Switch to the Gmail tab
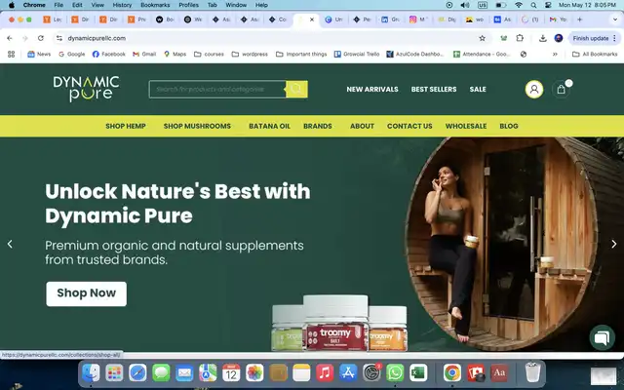Image resolution: width=624 pixels, height=390 pixels. (558, 19)
